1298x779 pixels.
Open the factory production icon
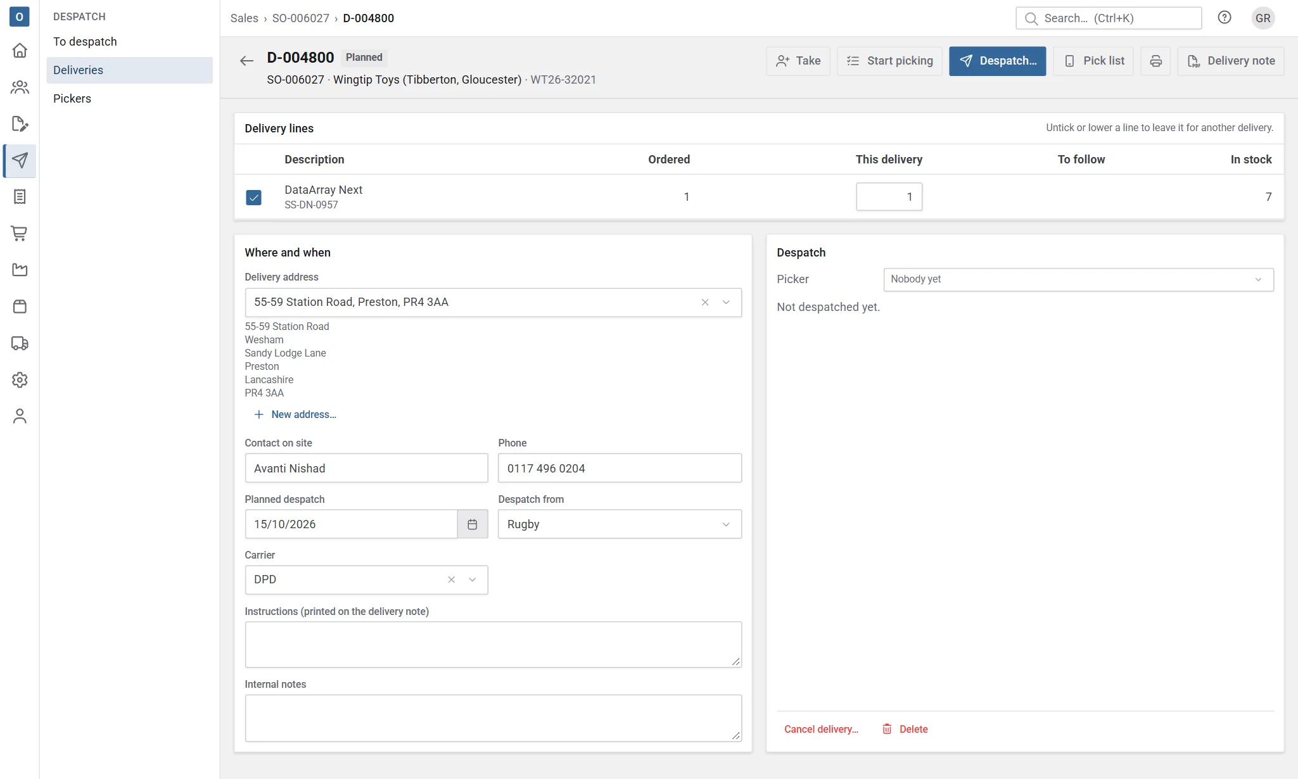pyautogui.click(x=20, y=270)
